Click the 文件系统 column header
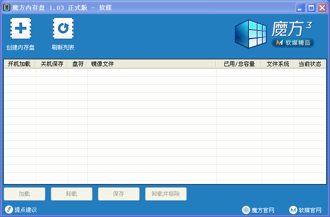 coord(278,64)
